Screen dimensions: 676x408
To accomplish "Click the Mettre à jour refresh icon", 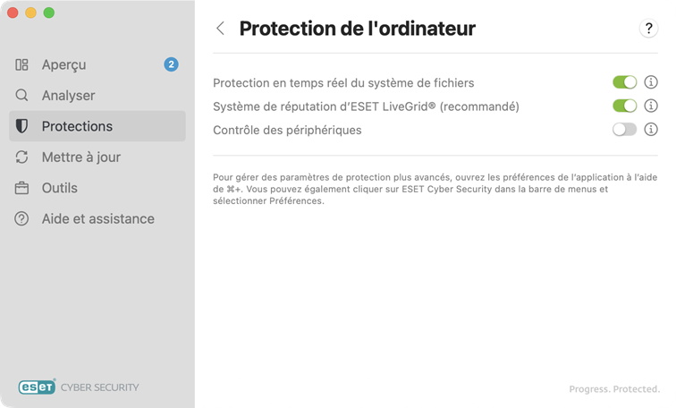I will (x=22, y=157).
